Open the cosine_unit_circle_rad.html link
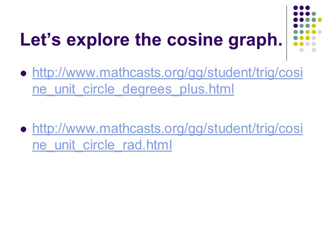The width and height of the screenshot is (329, 247). [x=168, y=137]
